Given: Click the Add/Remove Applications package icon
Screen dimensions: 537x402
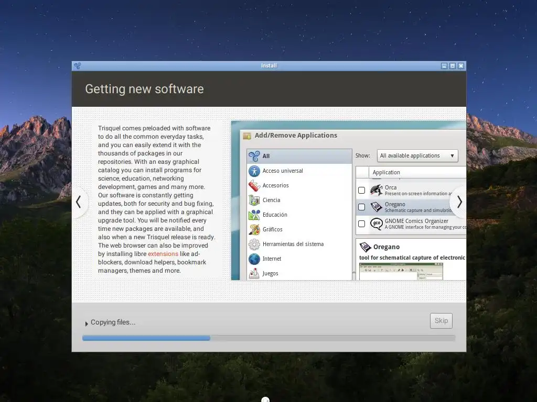Looking at the screenshot, I should [247, 136].
